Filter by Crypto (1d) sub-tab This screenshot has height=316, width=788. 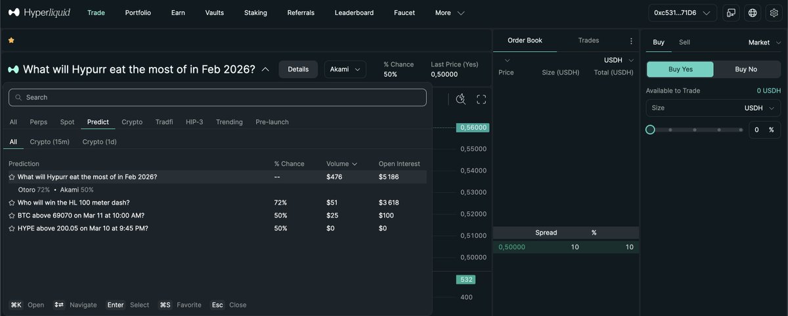click(99, 142)
